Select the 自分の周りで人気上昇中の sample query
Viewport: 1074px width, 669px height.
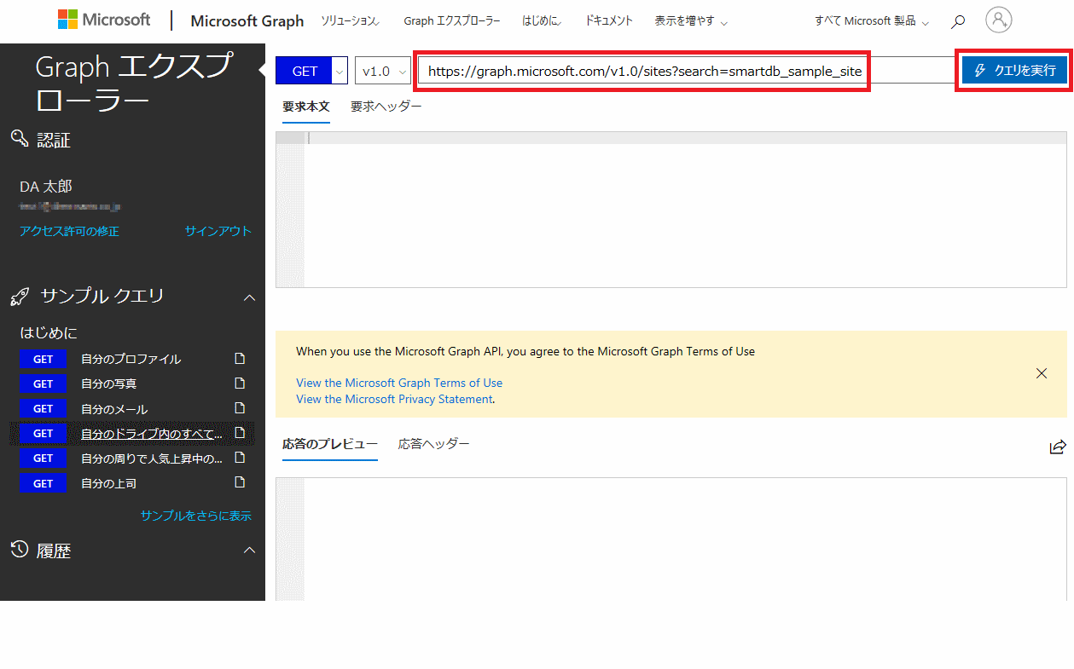[x=152, y=458]
